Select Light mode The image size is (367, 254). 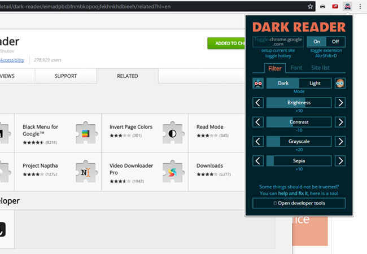coord(315,84)
